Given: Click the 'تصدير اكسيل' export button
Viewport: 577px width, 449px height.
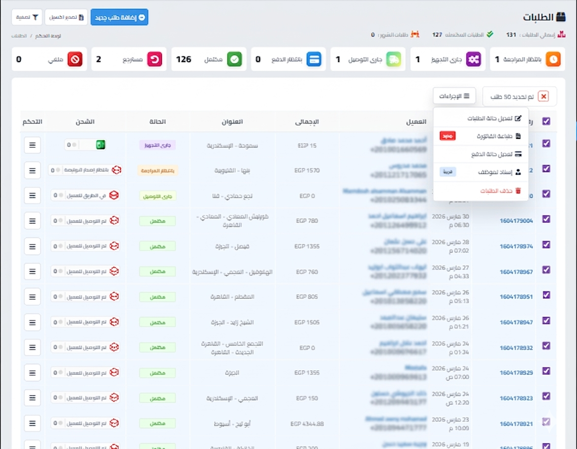Looking at the screenshot, I should pos(66,17).
